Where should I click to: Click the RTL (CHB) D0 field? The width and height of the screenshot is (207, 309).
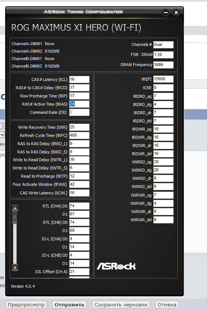pyautogui.click(x=79, y=222)
